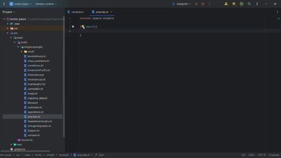Open the main menu hamburger icon
This screenshot has width=281, height=158.
tap(4, 4)
